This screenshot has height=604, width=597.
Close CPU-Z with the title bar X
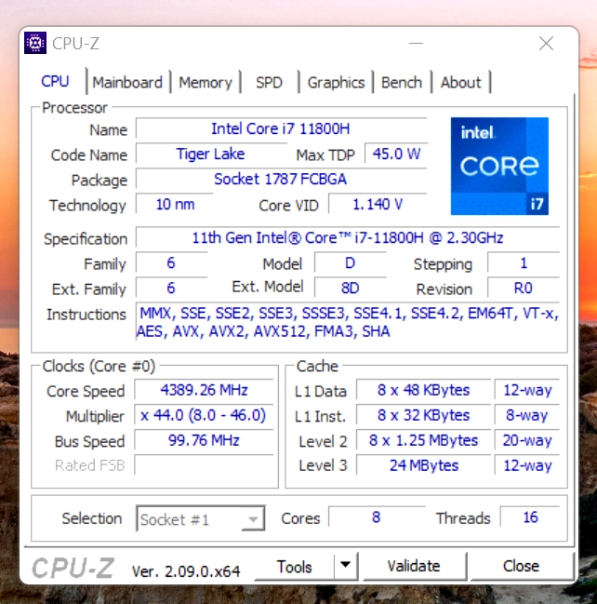(x=546, y=43)
